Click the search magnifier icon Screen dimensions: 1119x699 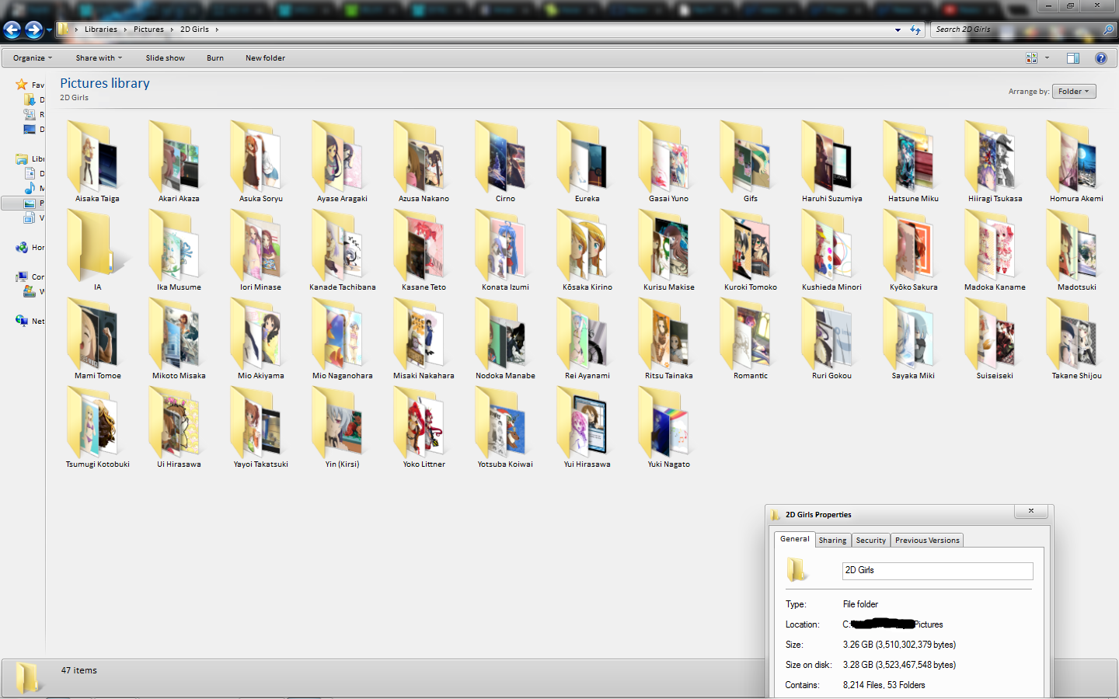point(1108,30)
